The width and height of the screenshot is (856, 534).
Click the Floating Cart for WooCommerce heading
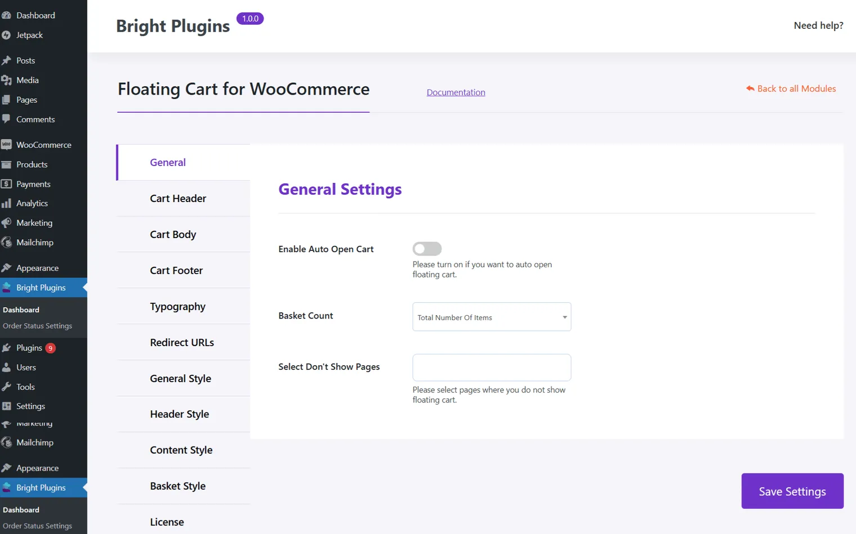click(243, 89)
